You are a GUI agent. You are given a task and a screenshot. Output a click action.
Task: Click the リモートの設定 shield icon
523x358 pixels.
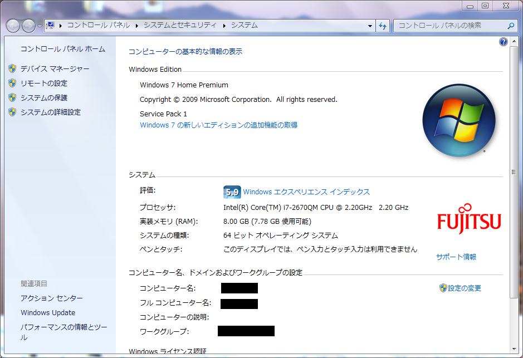pos(12,83)
